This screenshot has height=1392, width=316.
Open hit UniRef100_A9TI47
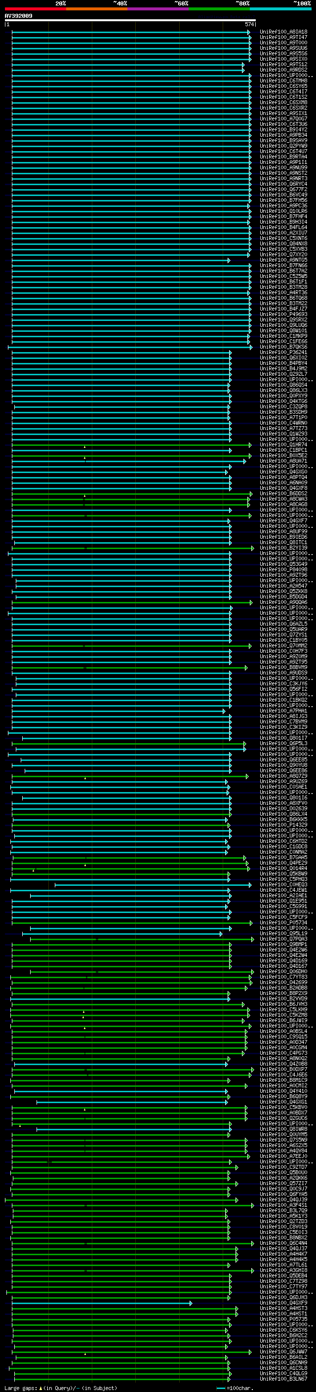point(283,38)
